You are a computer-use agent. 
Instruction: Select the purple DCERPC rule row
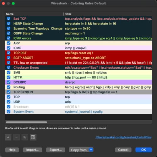click(78, 82)
